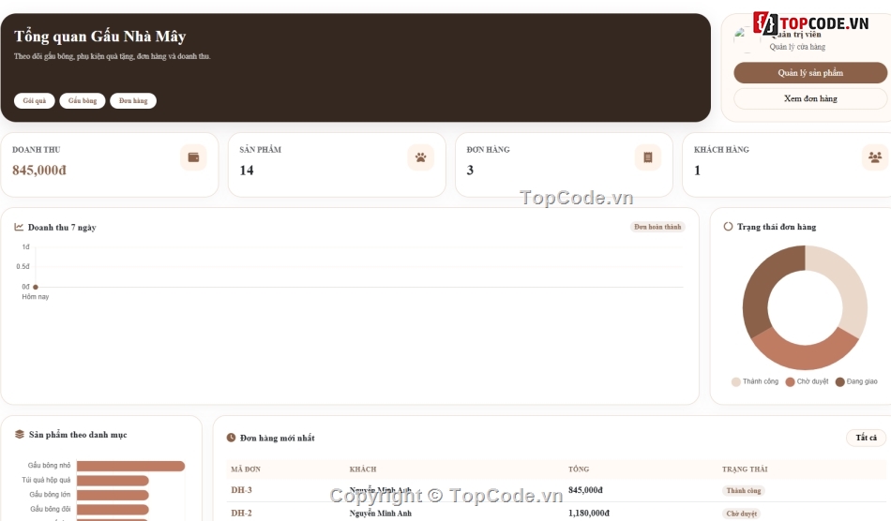The image size is (891, 521).
Task: Open order DH-2 link
Action: 241,513
